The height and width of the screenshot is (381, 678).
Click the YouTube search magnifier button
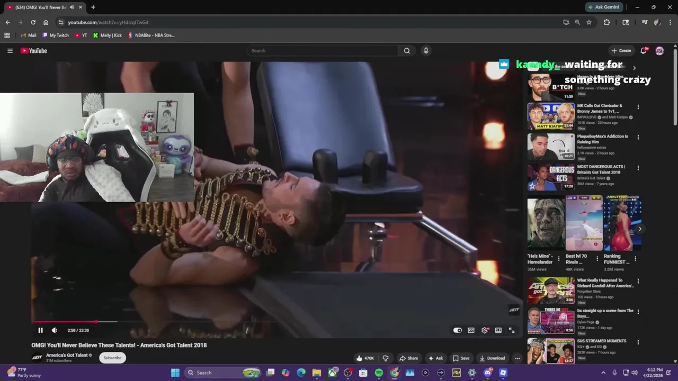click(x=407, y=51)
